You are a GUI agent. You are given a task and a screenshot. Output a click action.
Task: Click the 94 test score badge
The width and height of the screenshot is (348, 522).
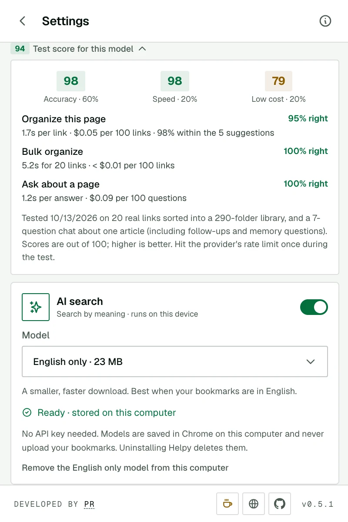coord(20,49)
